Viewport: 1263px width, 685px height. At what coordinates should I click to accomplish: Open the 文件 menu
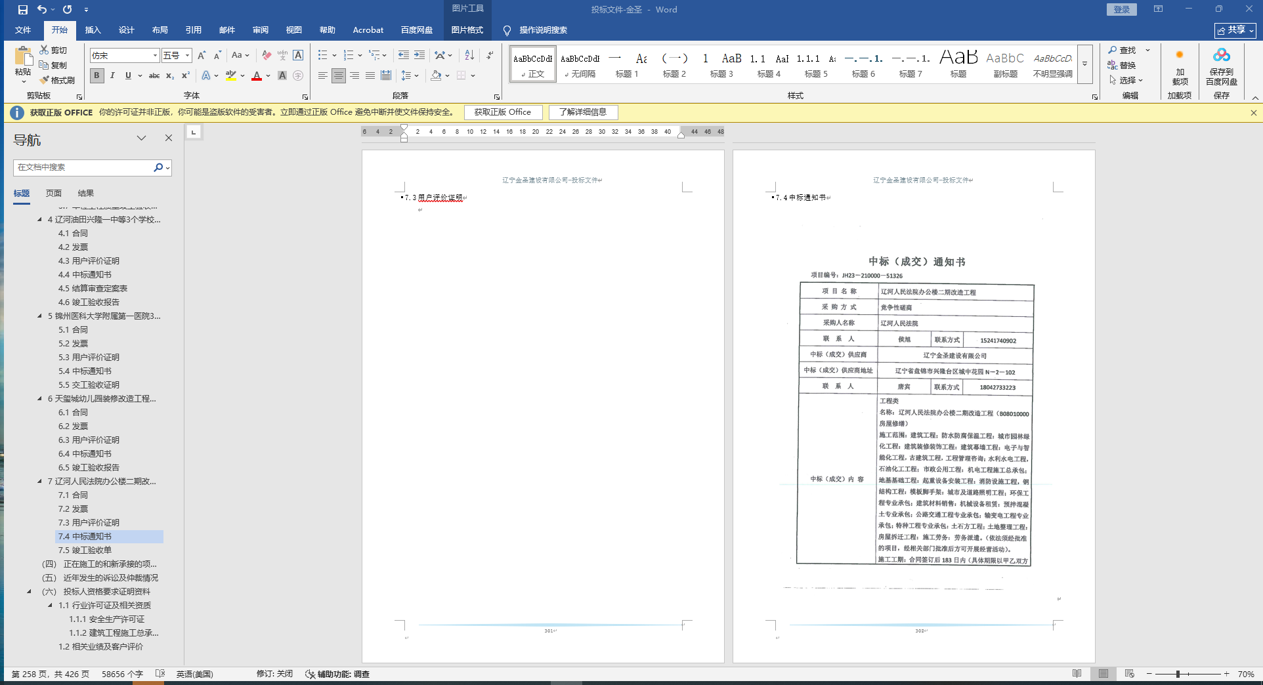pos(23,30)
